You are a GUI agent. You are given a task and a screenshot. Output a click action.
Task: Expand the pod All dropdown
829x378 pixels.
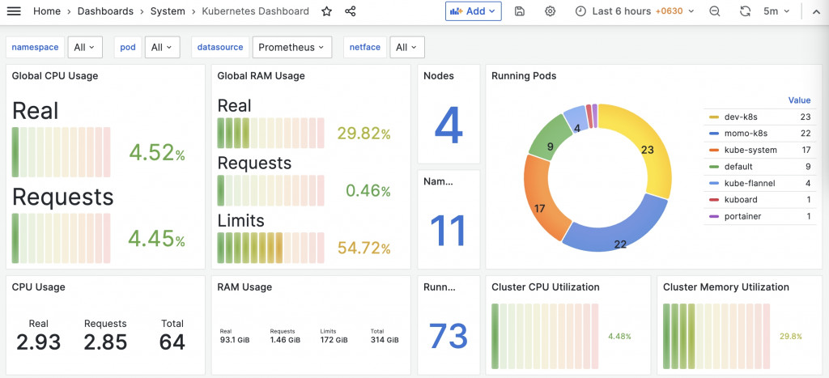pyautogui.click(x=162, y=47)
